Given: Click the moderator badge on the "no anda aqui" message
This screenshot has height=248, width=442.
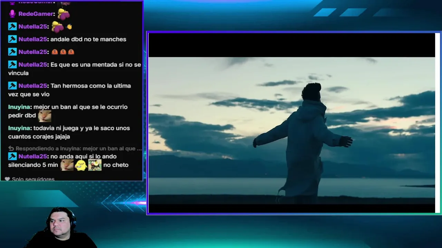Looking at the screenshot, I should 12,156.
